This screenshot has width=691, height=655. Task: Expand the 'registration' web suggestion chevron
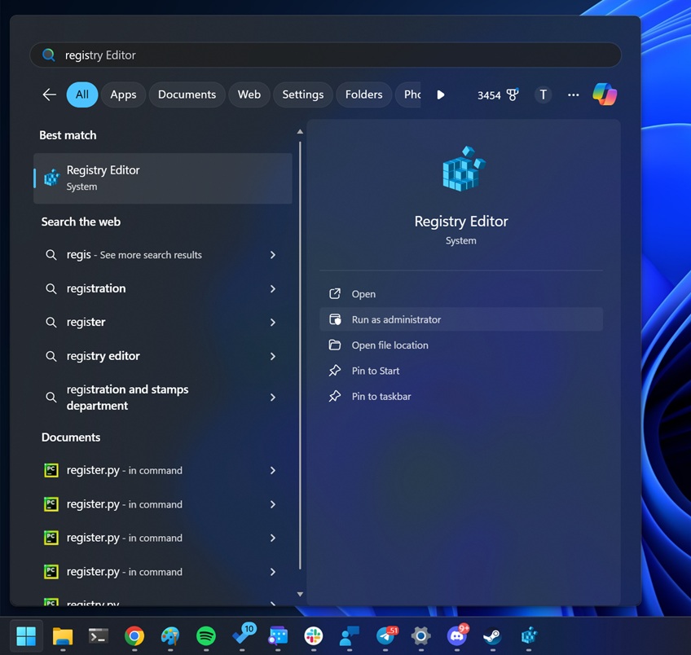click(273, 289)
